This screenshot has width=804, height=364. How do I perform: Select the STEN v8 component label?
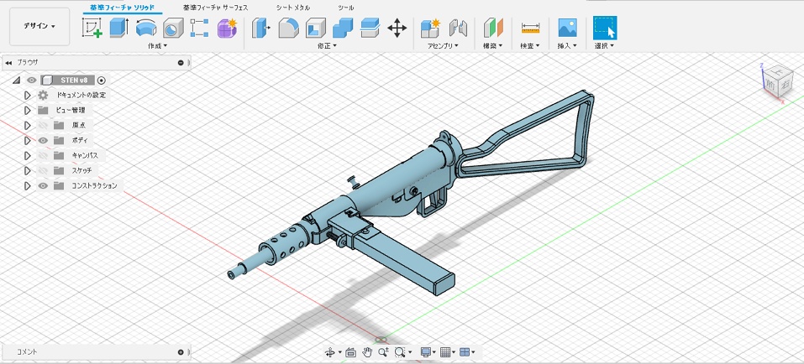(x=74, y=81)
